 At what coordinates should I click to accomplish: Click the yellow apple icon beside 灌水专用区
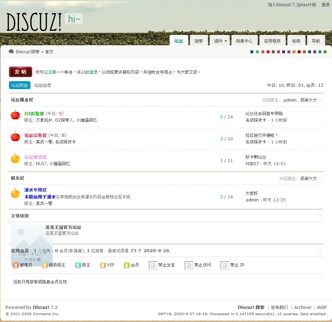point(15,193)
